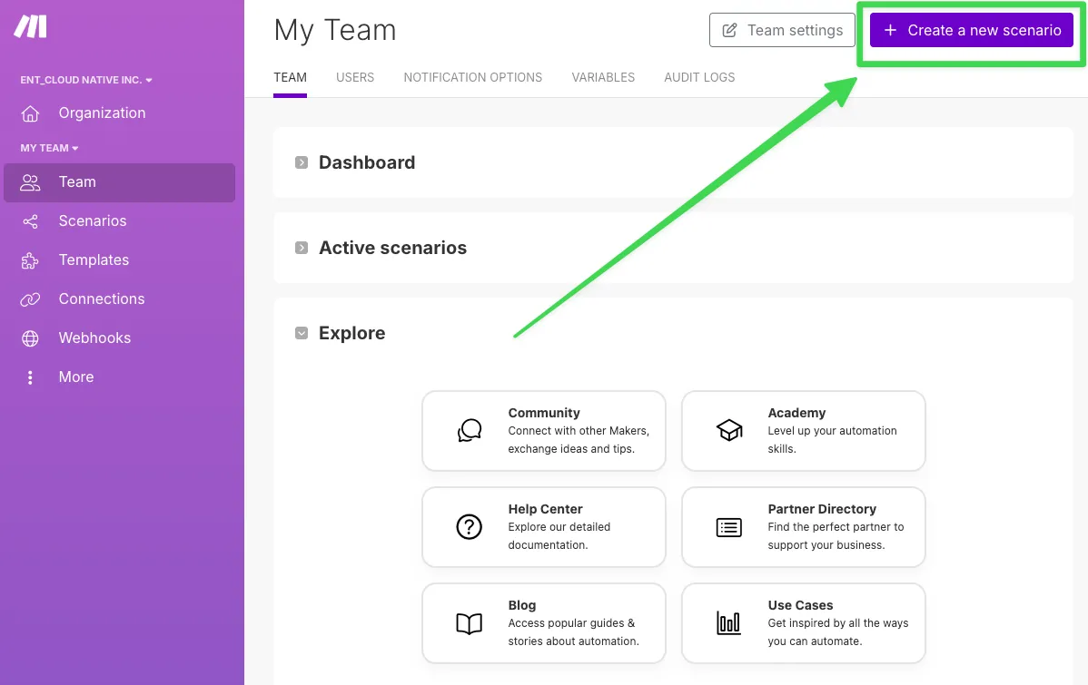This screenshot has width=1088, height=685.
Task: Click the Webhooks globe icon
Action: [x=30, y=338]
